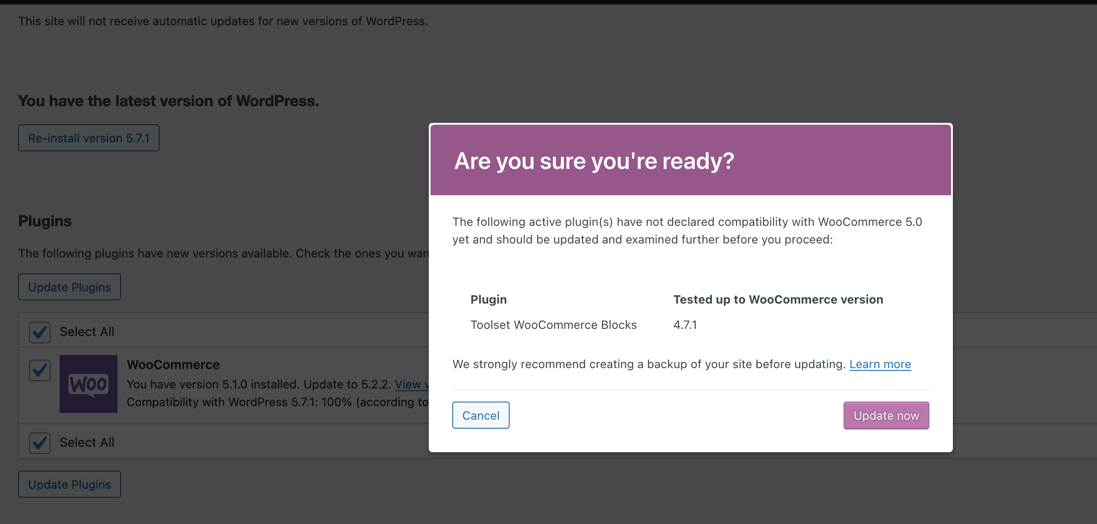Click the WooCommerce purple Woo logo
This screenshot has width=1097, height=524.
click(89, 384)
